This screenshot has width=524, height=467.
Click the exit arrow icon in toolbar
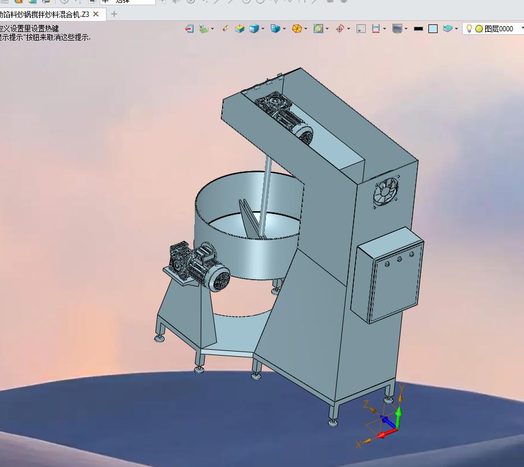189,29
